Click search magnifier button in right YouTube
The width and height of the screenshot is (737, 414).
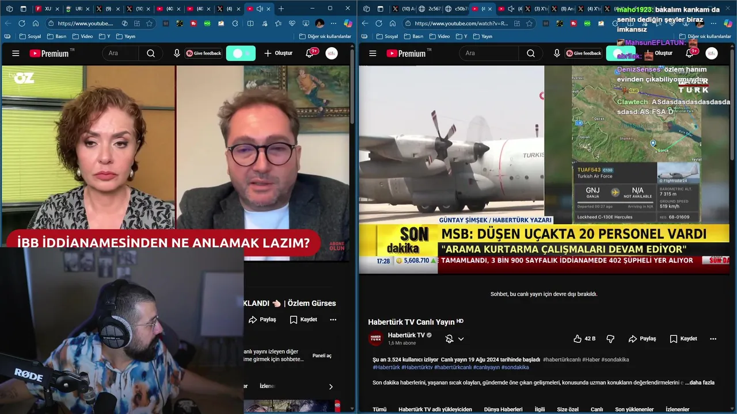pyautogui.click(x=531, y=53)
